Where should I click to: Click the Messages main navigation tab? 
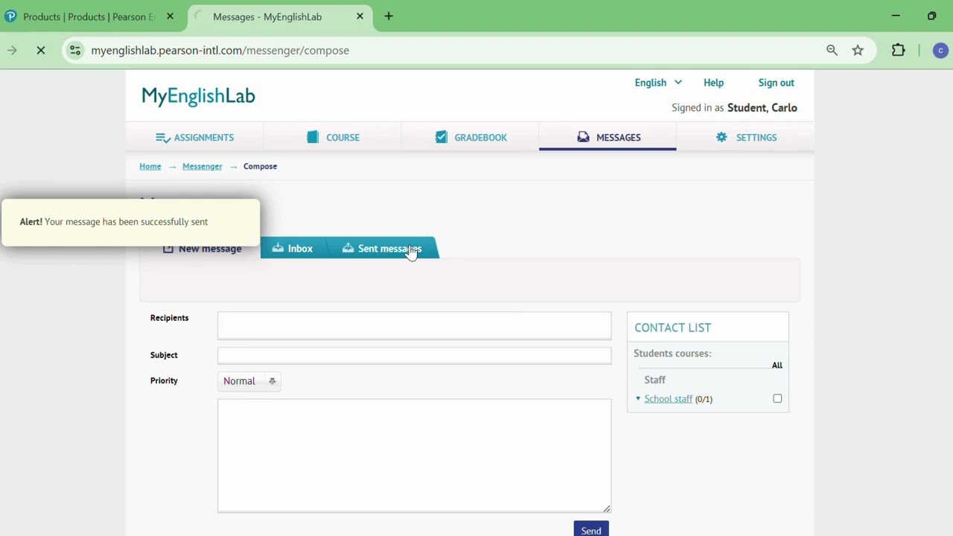[608, 138]
